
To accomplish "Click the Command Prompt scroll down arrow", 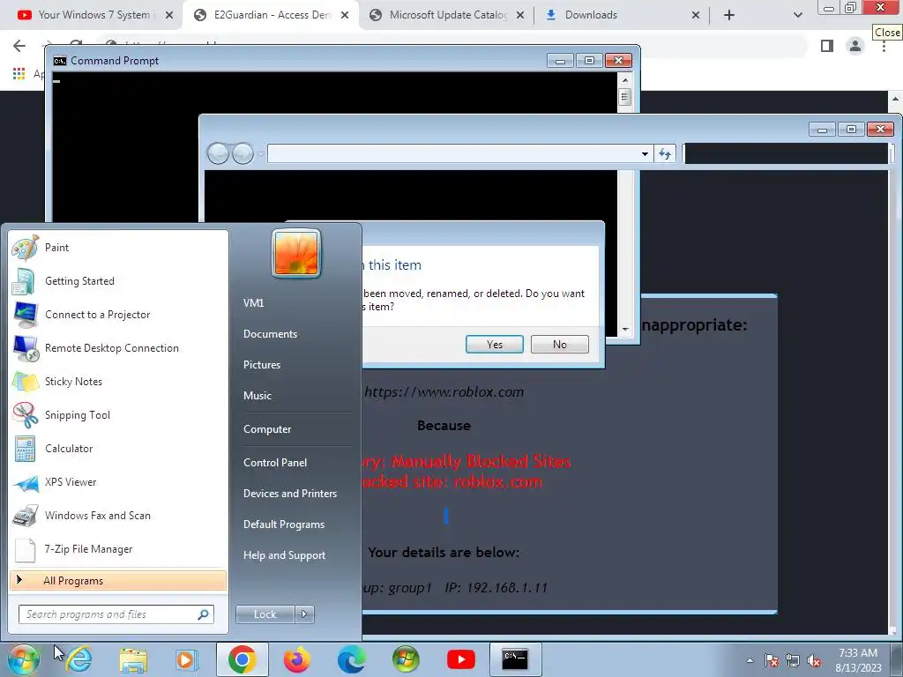I will click(x=625, y=330).
